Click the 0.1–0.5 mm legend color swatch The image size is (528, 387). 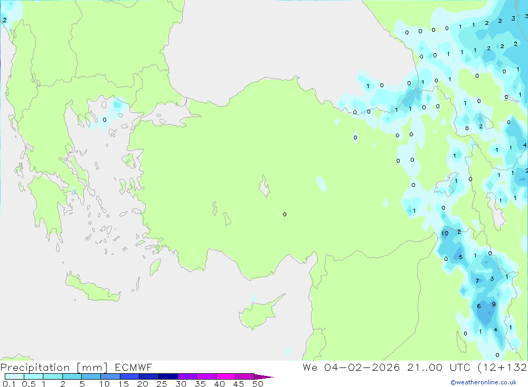point(14,376)
